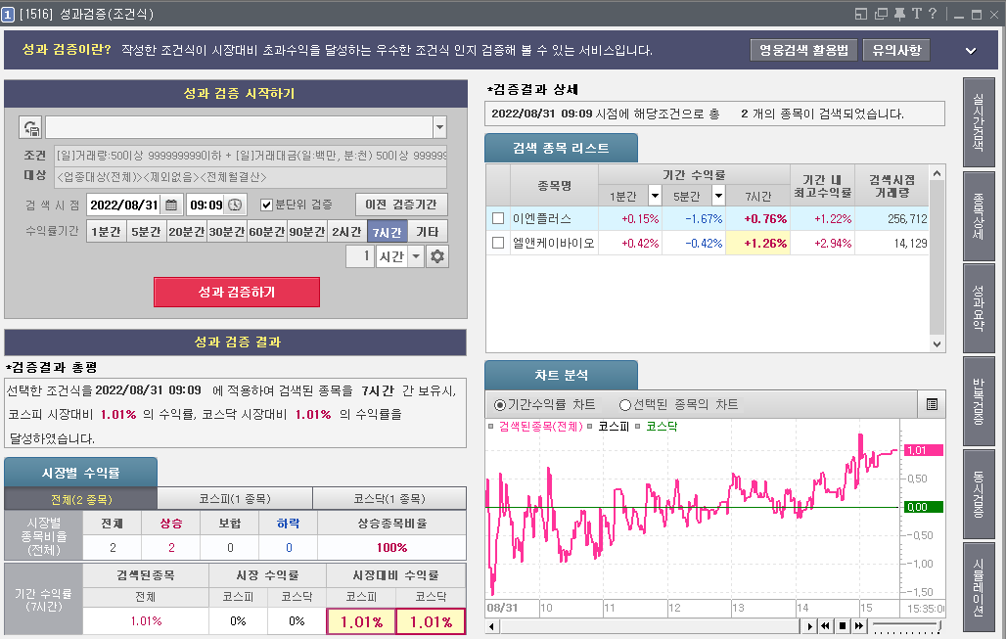The height and width of the screenshot is (639, 1006).
Task: Click the font size T icon
Action: click(916, 14)
